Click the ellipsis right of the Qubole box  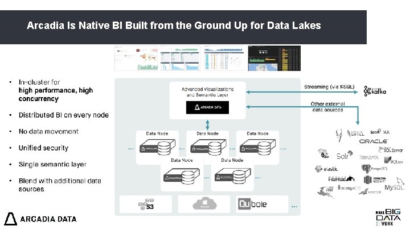pyautogui.click(x=294, y=207)
